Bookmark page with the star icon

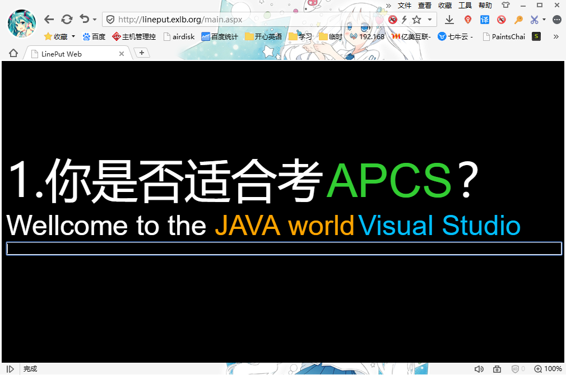pyautogui.click(x=416, y=20)
